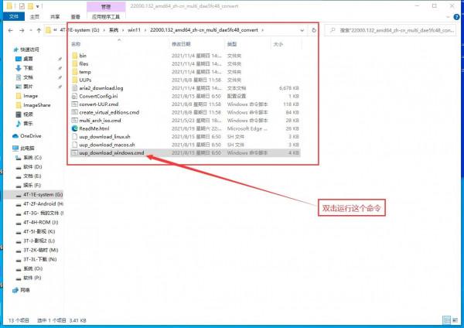Open the UUPs folder

[86, 80]
